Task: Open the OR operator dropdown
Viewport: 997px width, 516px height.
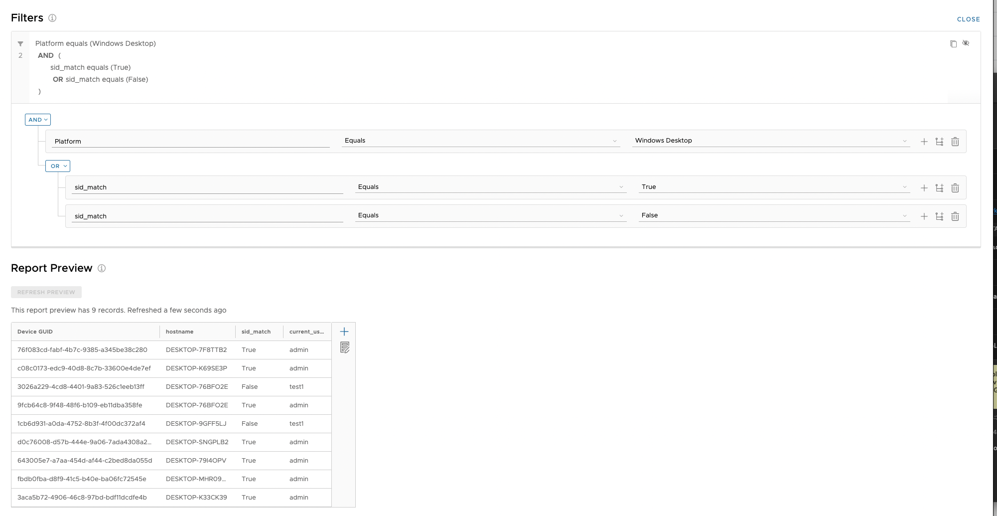Action: [x=58, y=166]
